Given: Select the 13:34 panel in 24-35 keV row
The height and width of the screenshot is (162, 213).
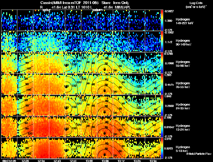Looking at the screenshot, I should [x=153, y=105].
